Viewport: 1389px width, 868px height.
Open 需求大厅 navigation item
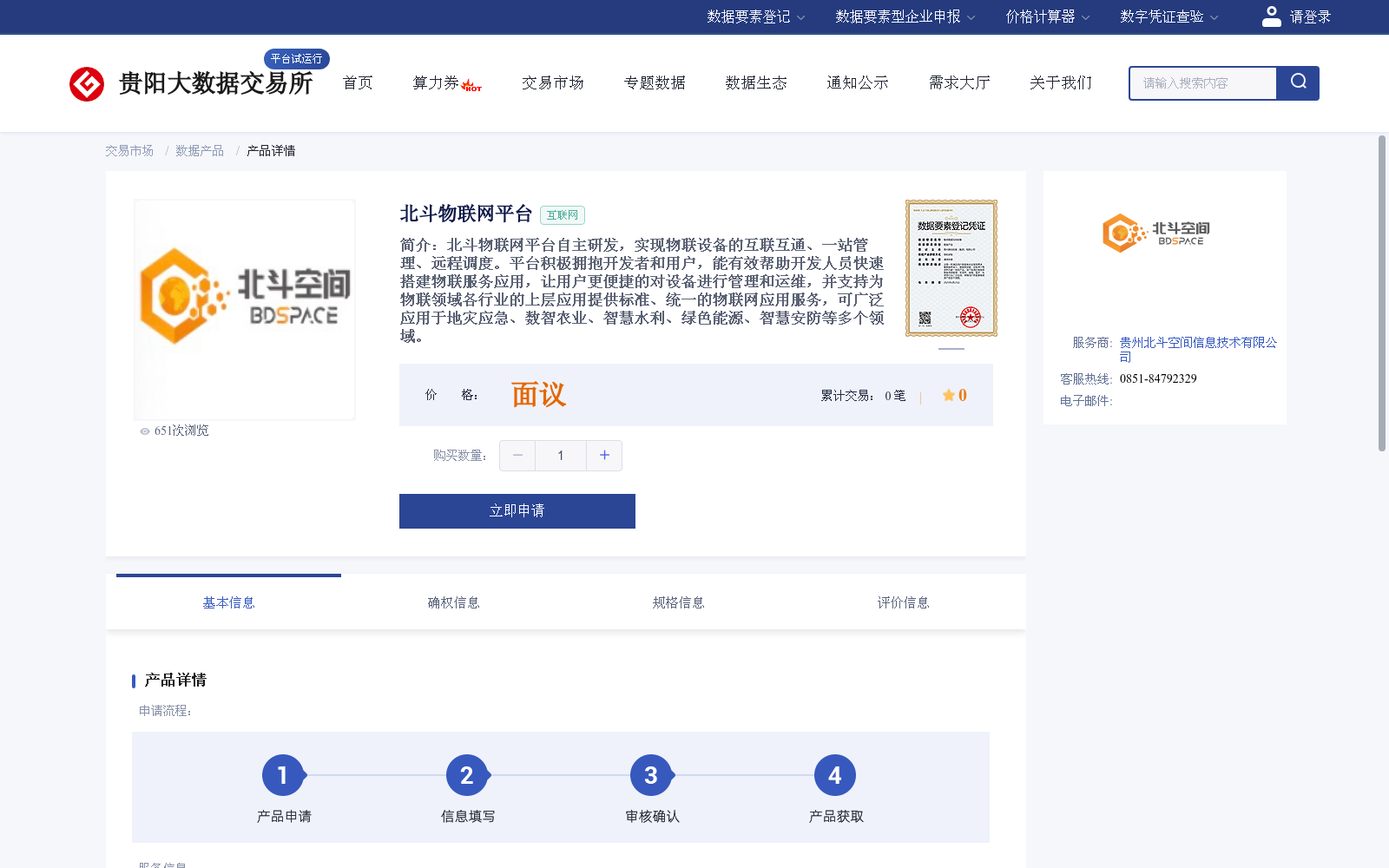[x=959, y=82]
